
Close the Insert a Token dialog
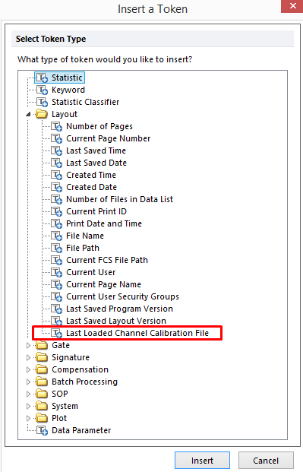pyautogui.click(x=292, y=6)
